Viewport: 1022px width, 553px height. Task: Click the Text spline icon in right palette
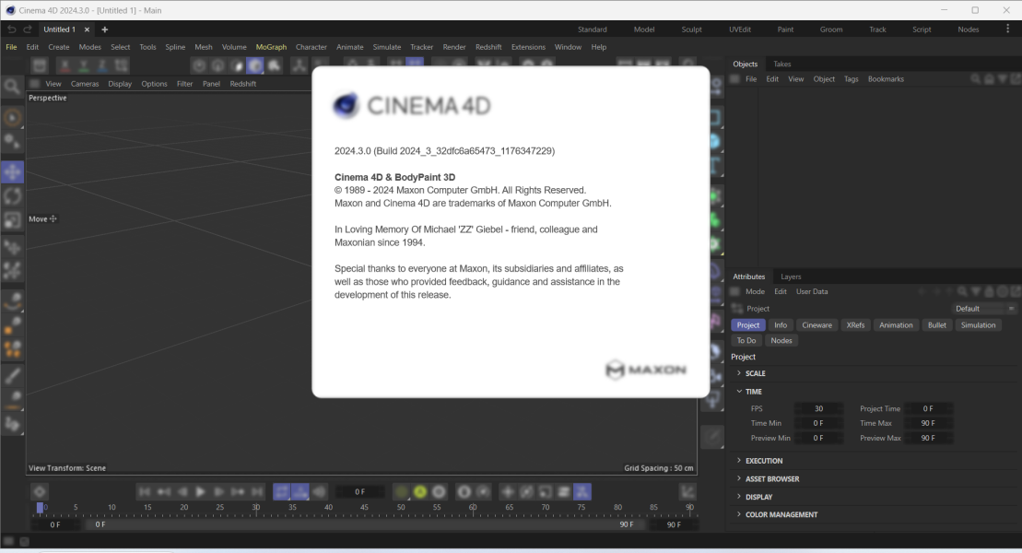click(716, 166)
